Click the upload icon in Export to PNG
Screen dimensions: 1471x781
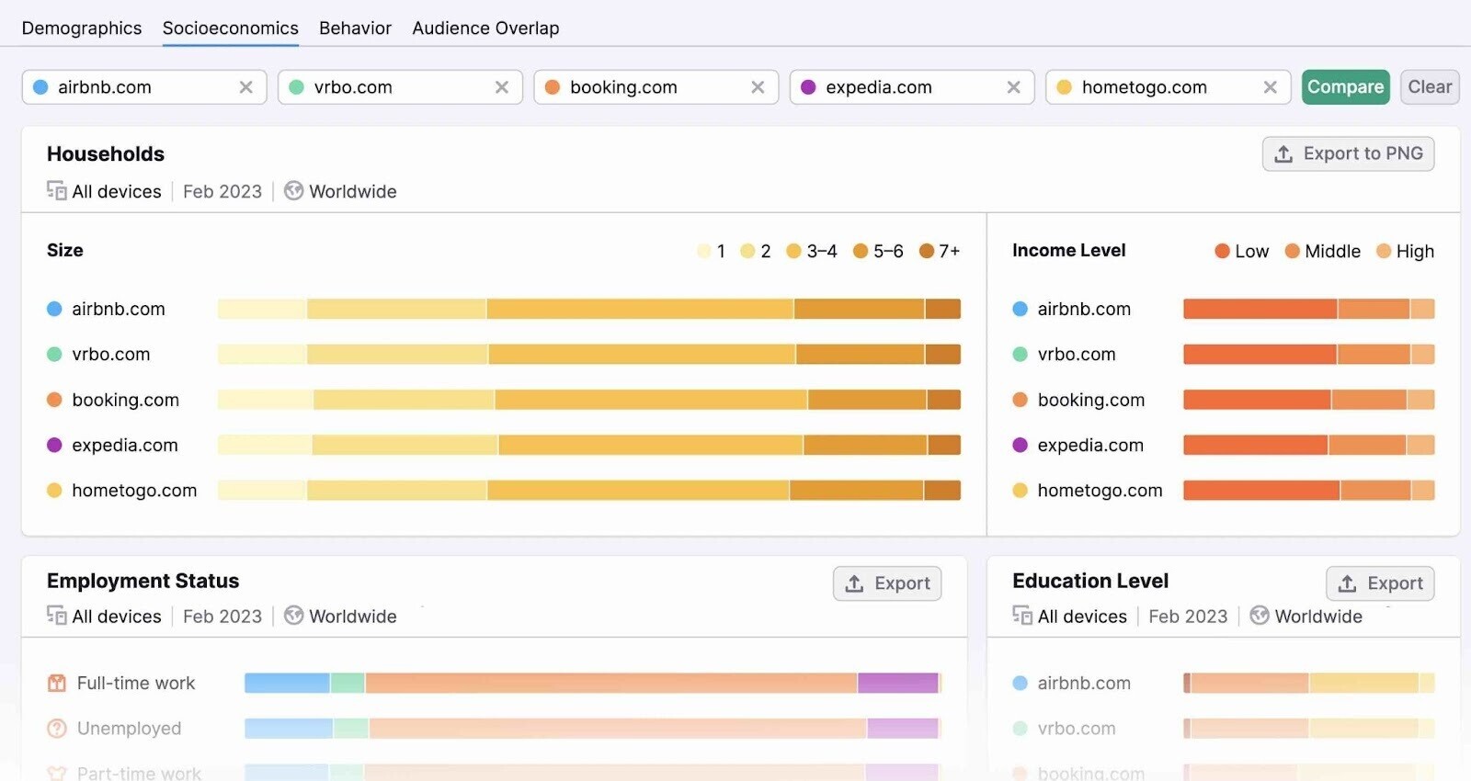click(1283, 154)
